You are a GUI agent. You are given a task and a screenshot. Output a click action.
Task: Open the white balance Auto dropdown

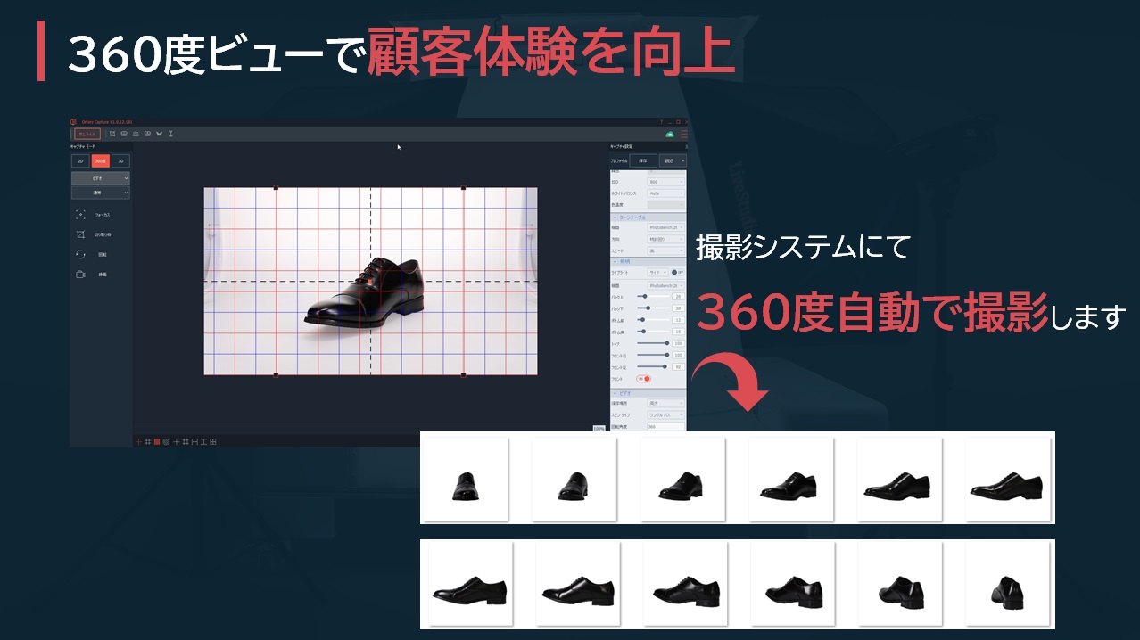665,193
